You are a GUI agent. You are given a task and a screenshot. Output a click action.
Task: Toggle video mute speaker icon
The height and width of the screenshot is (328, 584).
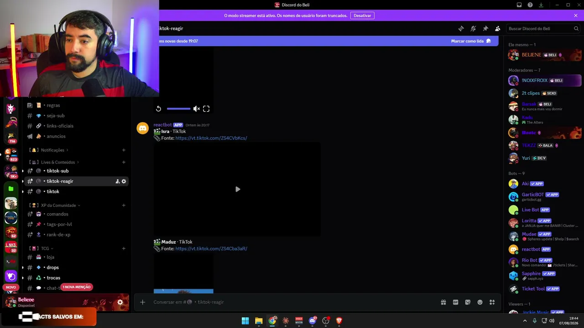click(196, 108)
